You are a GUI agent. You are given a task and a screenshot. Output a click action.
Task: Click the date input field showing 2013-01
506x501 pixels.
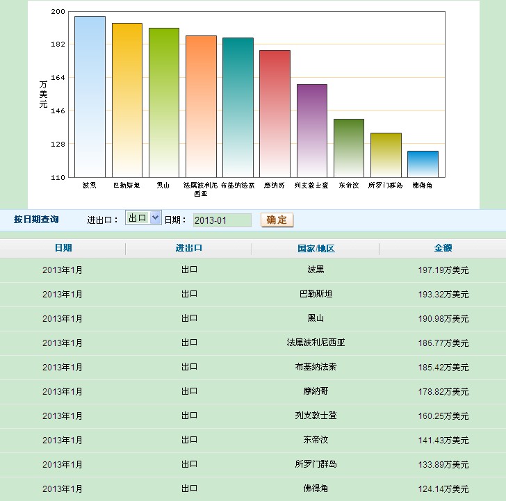tap(222, 220)
